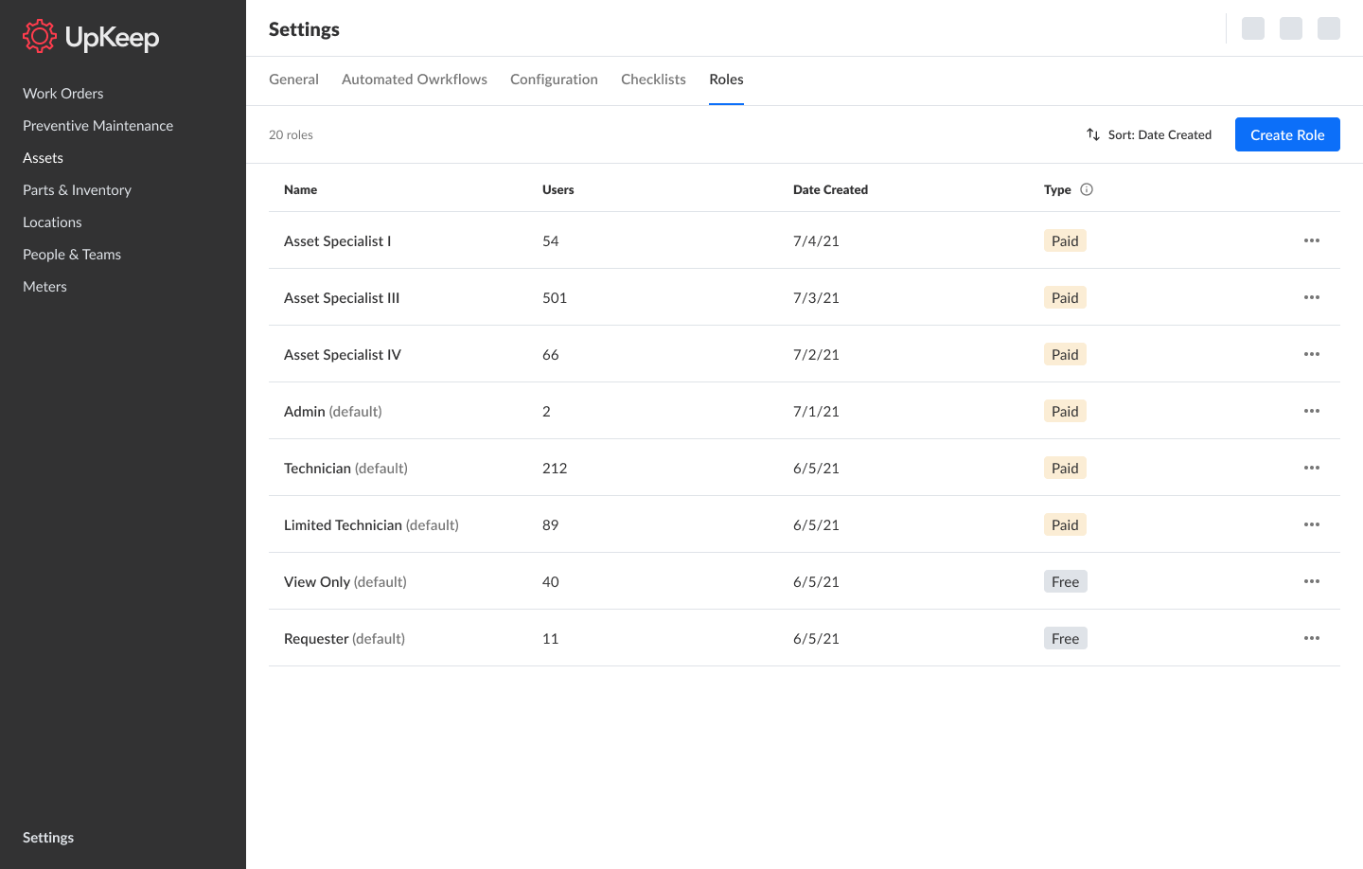Click the last gray header placeholder button
The height and width of the screenshot is (869, 1363).
(x=1329, y=28)
